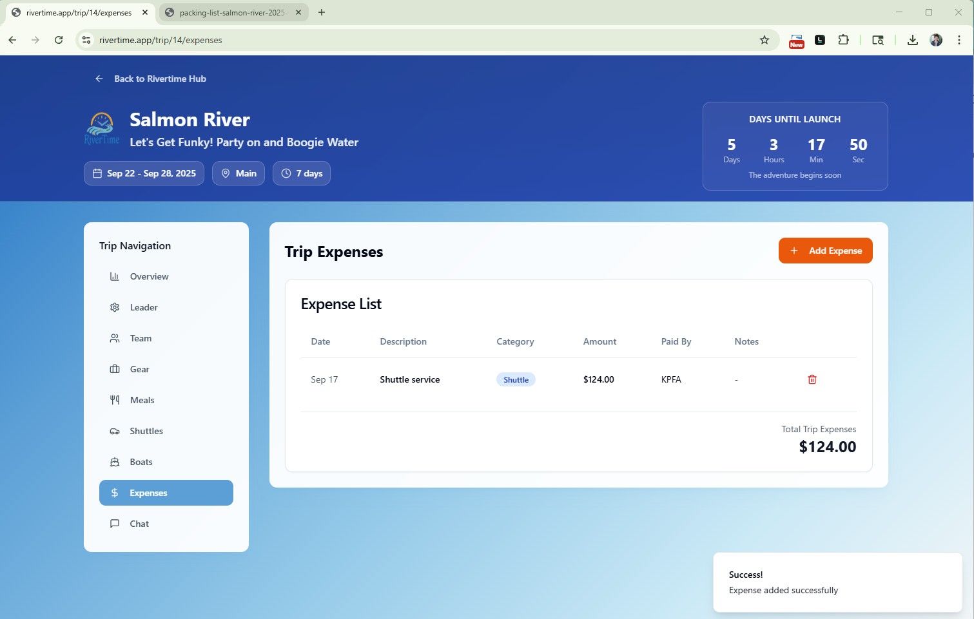
Task: Open the trip Chat
Action: pos(139,524)
